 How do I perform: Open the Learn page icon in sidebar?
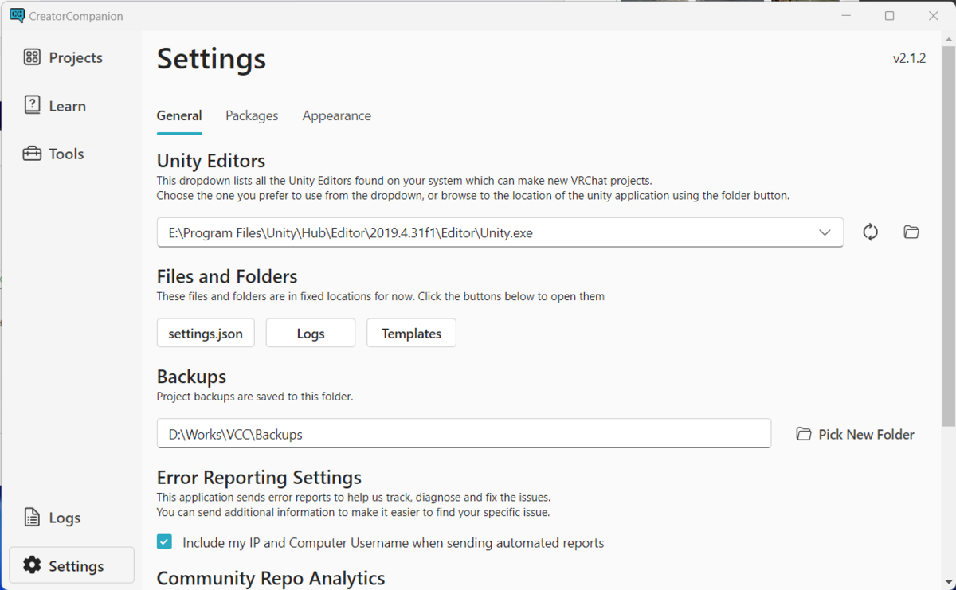(x=32, y=105)
